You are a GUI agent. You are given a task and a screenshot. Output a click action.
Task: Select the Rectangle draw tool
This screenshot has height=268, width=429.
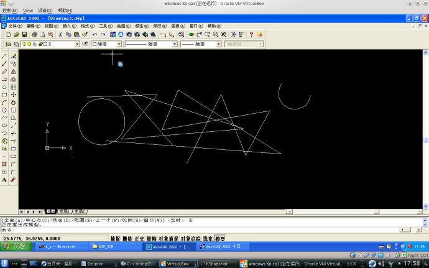[x=4, y=95]
